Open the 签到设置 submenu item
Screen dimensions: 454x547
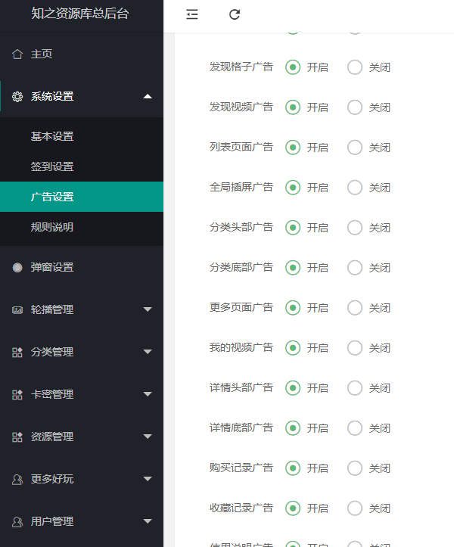[52, 167]
